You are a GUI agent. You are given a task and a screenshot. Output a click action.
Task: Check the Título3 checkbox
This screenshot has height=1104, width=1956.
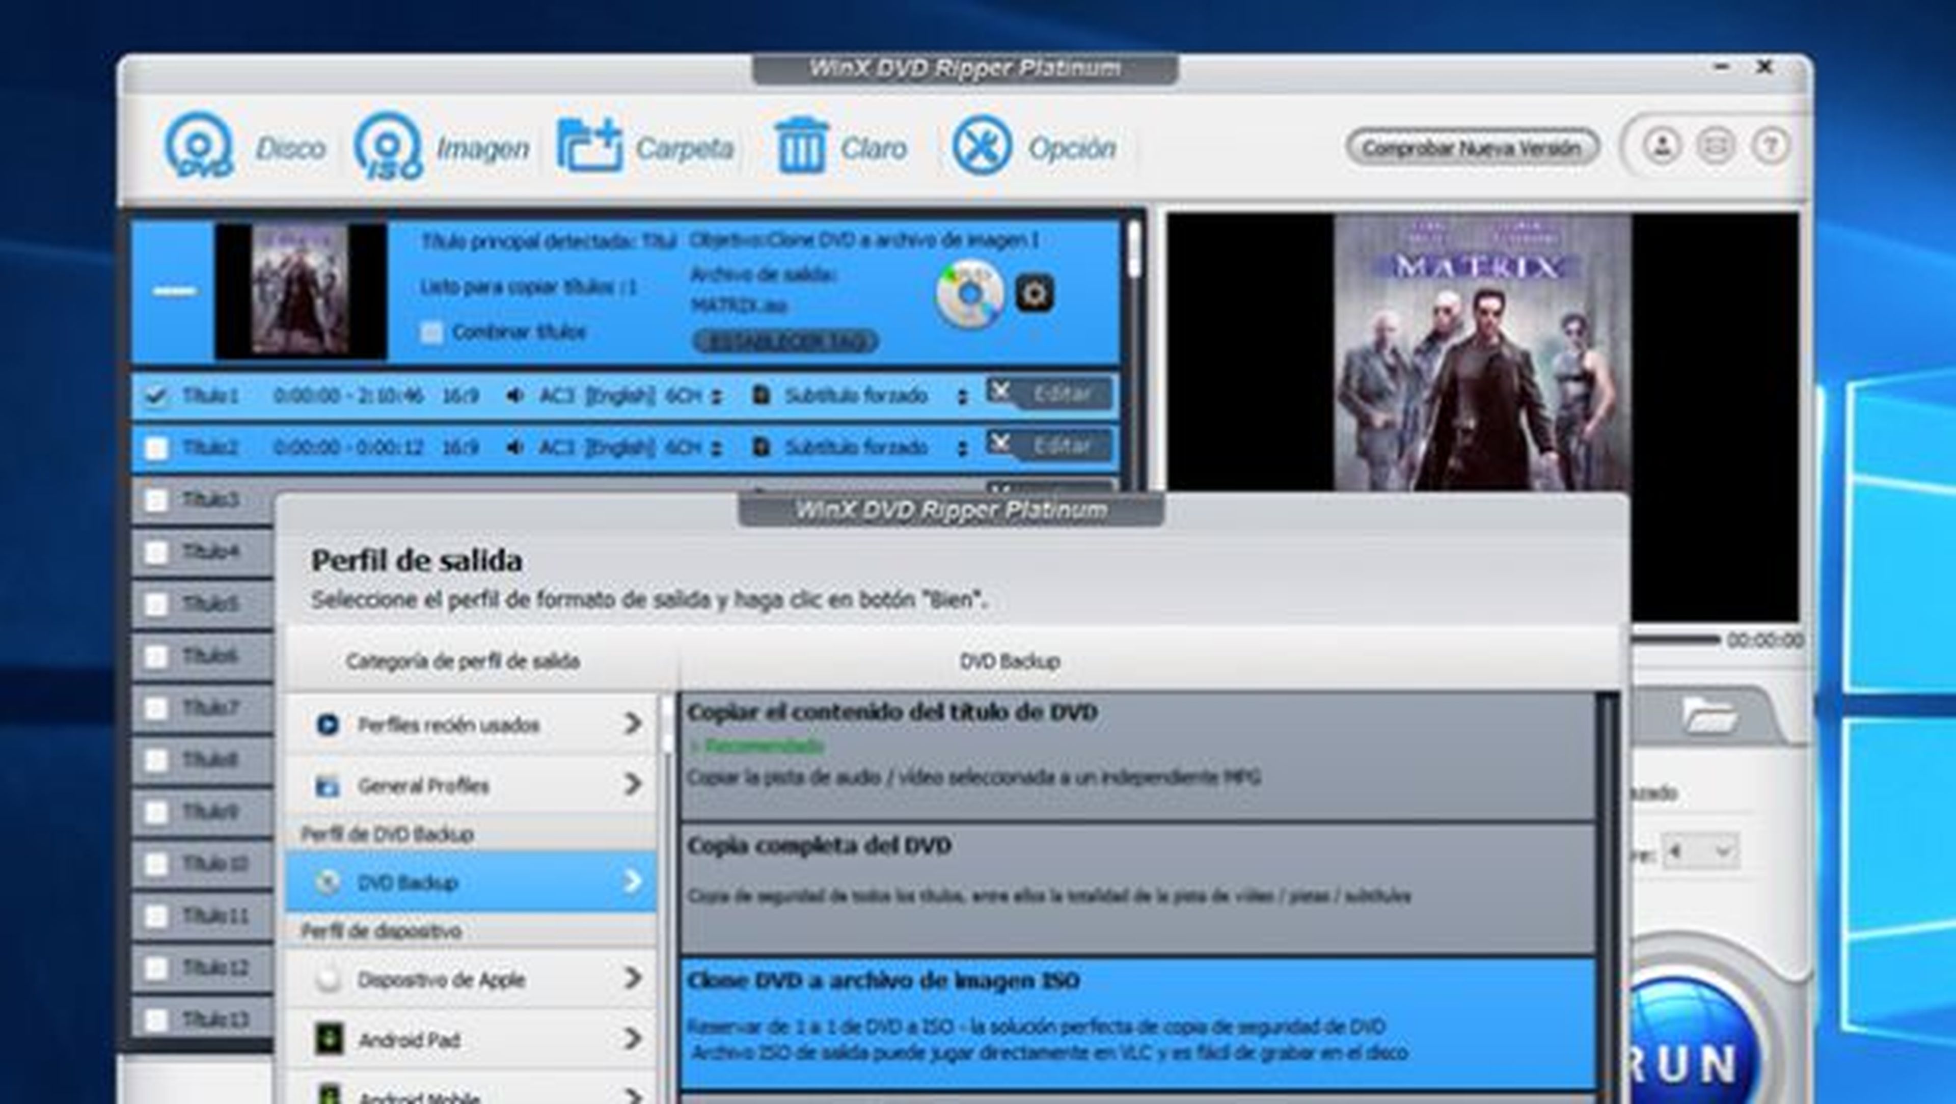click(x=156, y=500)
